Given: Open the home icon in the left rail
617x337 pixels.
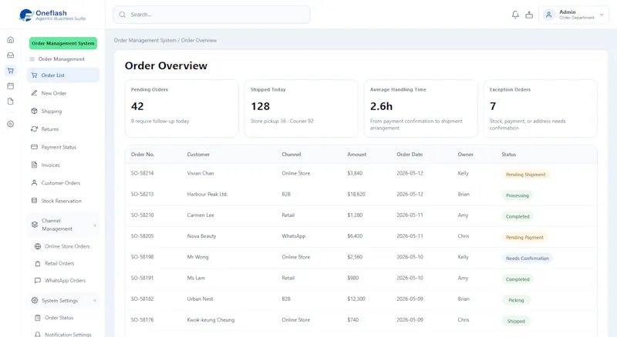Looking at the screenshot, I should pos(11,40).
